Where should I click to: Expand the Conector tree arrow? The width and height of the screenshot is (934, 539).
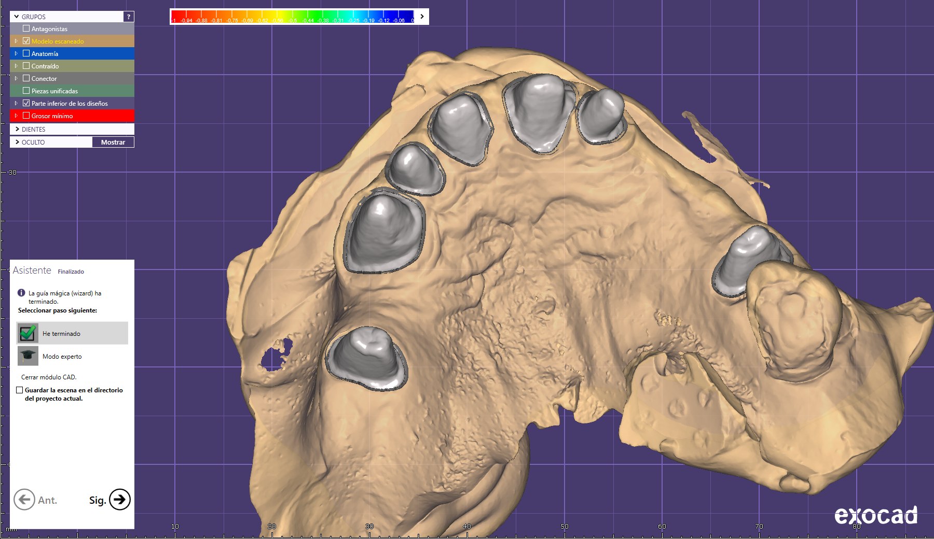pyautogui.click(x=16, y=78)
